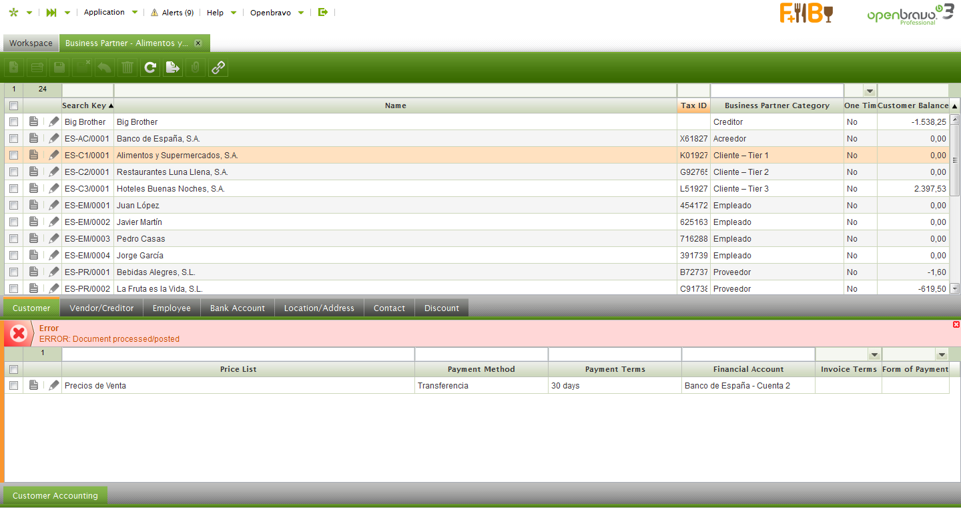The width and height of the screenshot is (961, 508).
Task: Click the create new asterisk icon
Action: 13,13
